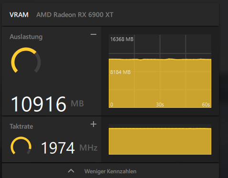Click the Auslastung label

(x=26, y=37)
